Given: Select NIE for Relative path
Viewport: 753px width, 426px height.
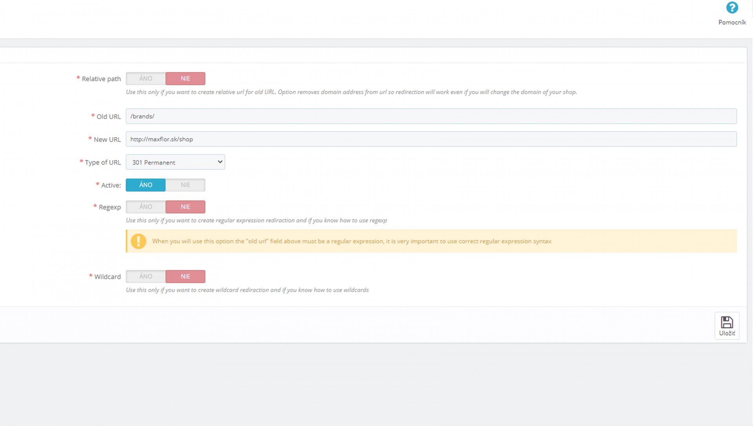Looking at the screenshot, I should pos(185,78).
